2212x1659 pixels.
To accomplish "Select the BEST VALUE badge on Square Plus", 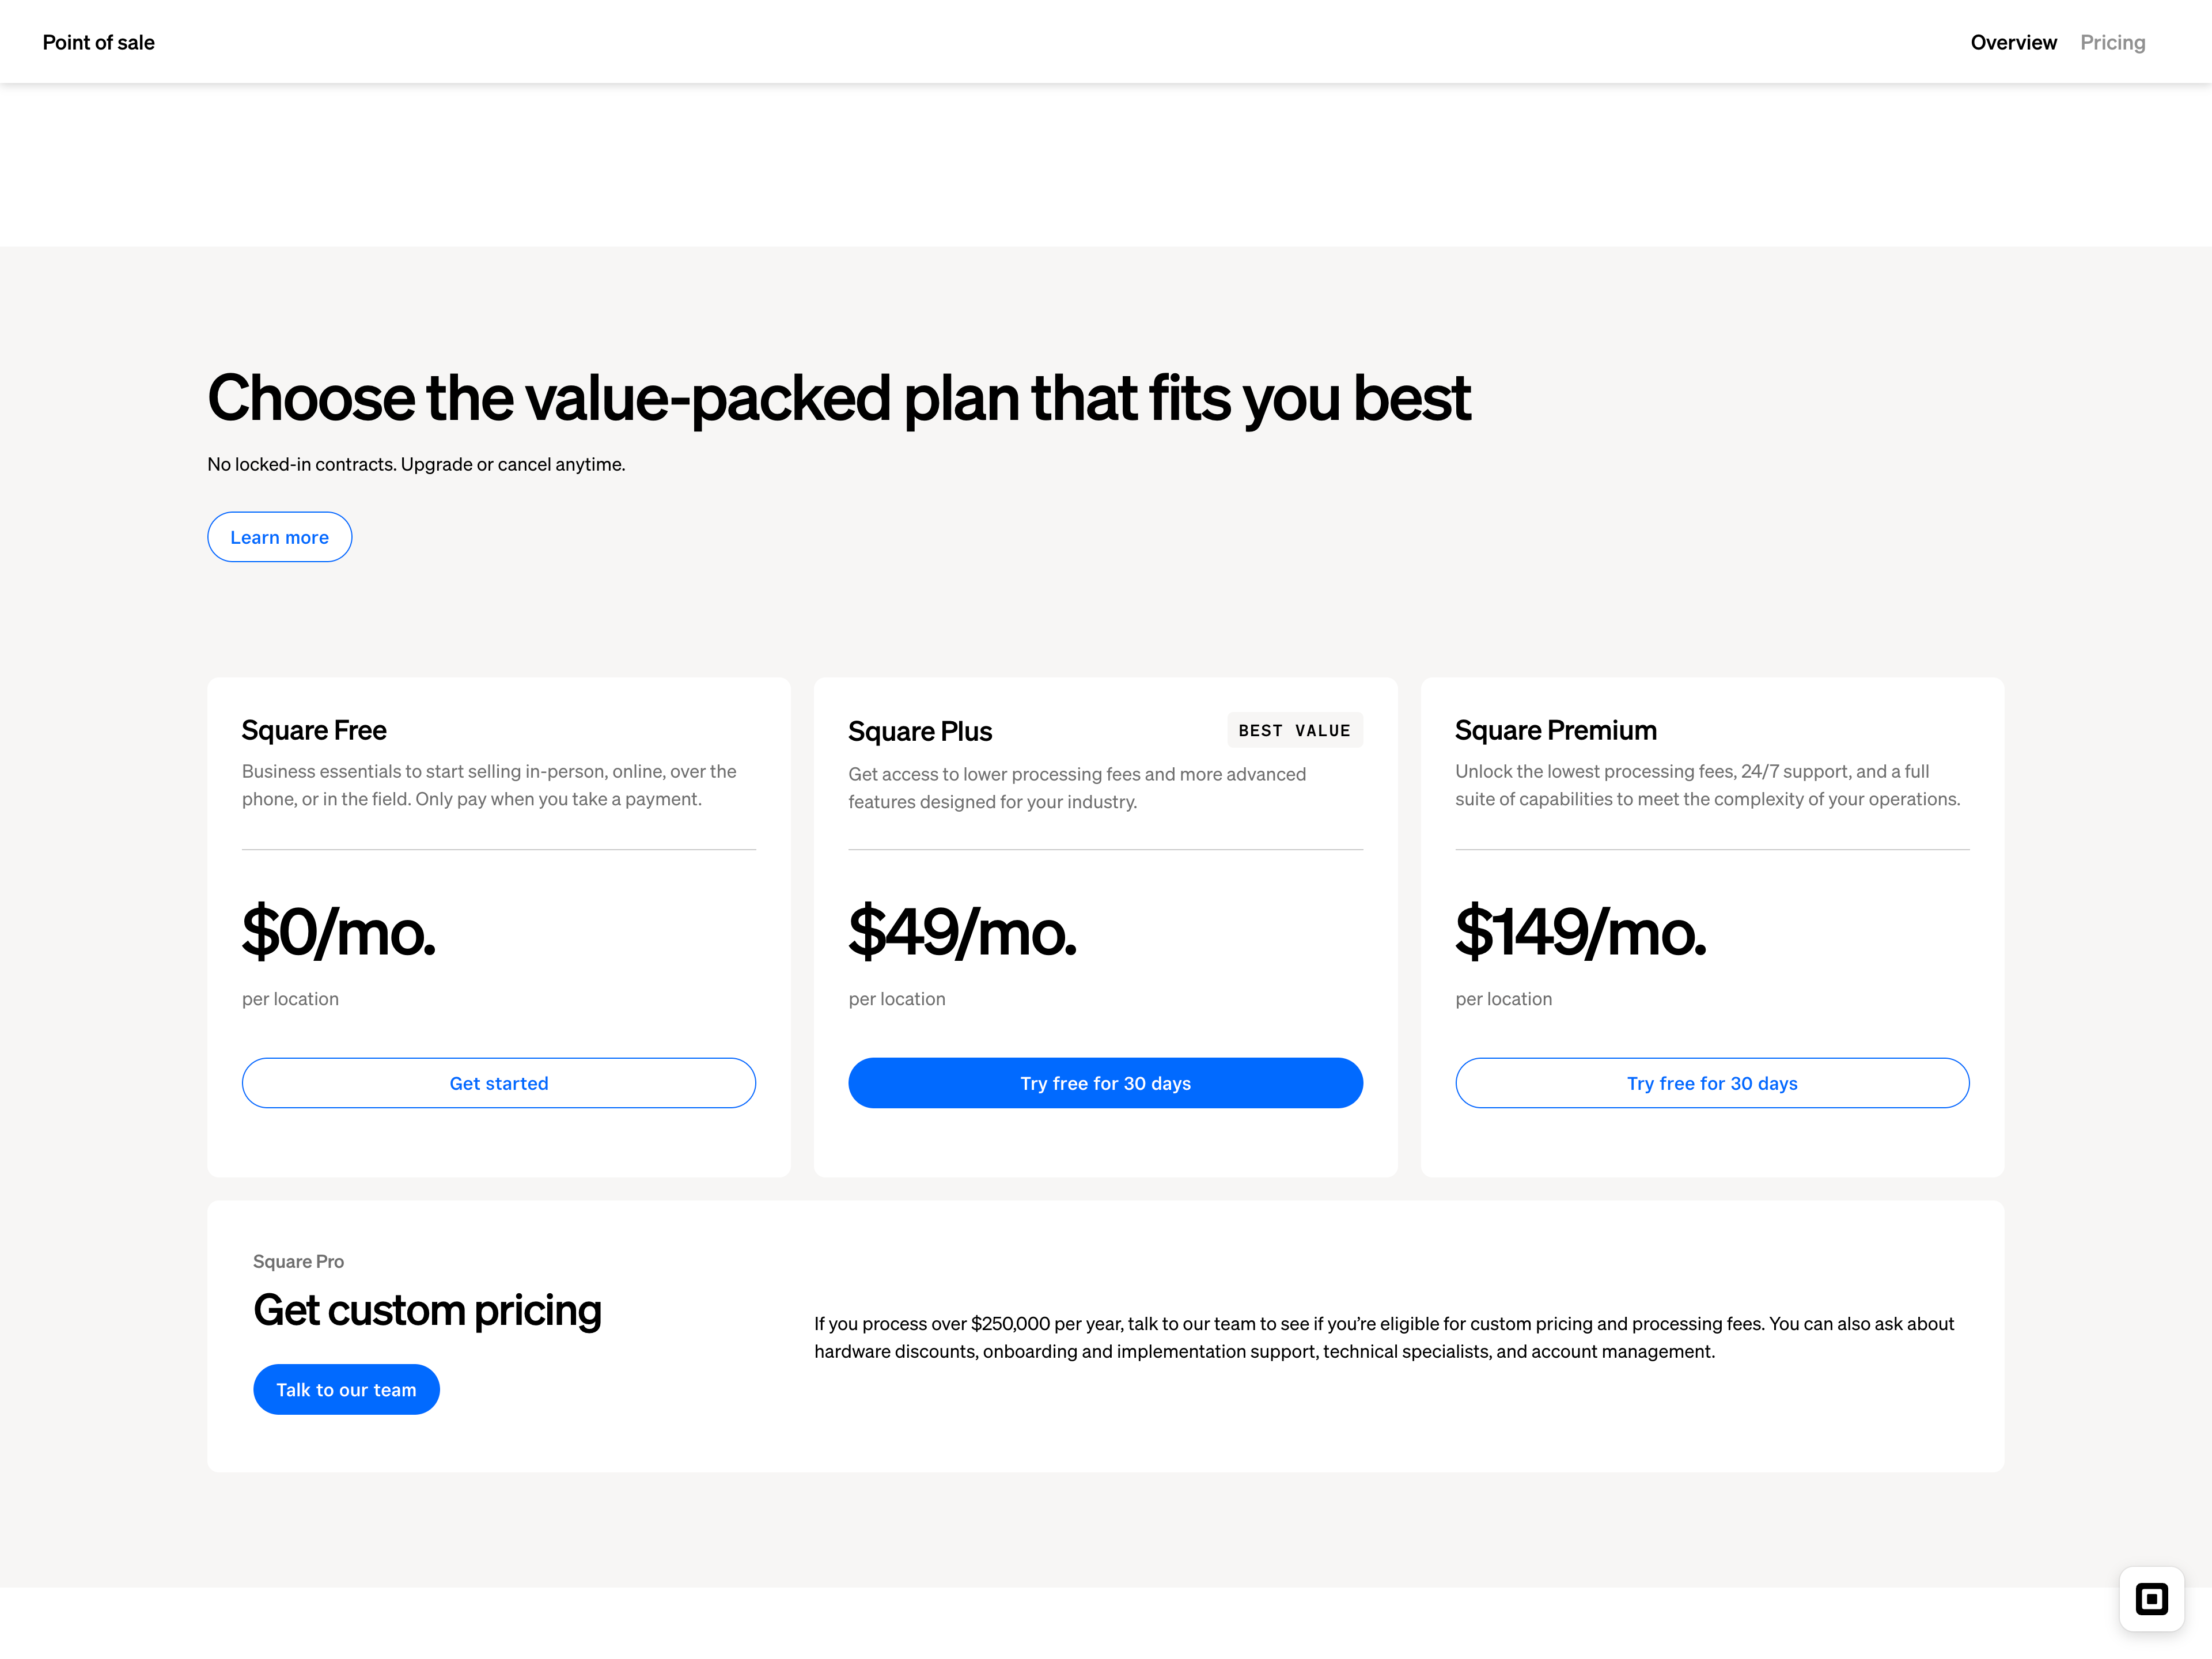I will point(1294,730).
